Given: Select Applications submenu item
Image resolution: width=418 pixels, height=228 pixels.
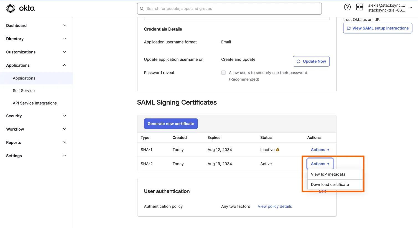Looking at the screenshot, I should pos(36,78).
